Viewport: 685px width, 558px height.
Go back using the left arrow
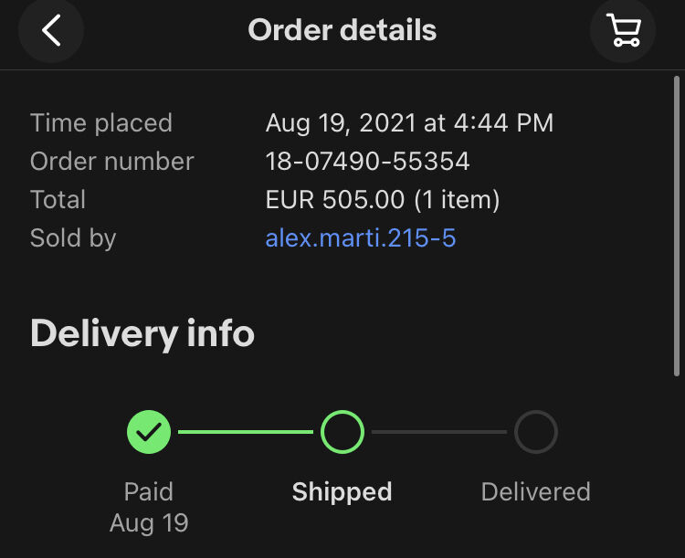coord(51,30)
